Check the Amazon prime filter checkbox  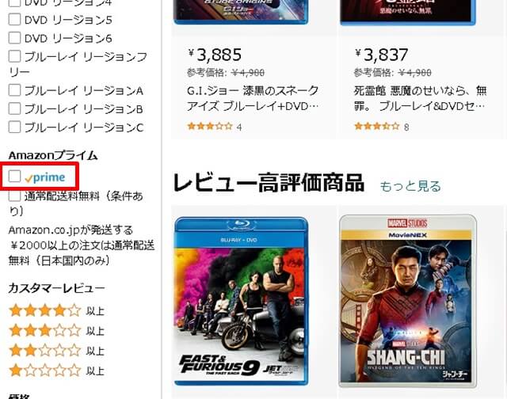coord(14,177)
